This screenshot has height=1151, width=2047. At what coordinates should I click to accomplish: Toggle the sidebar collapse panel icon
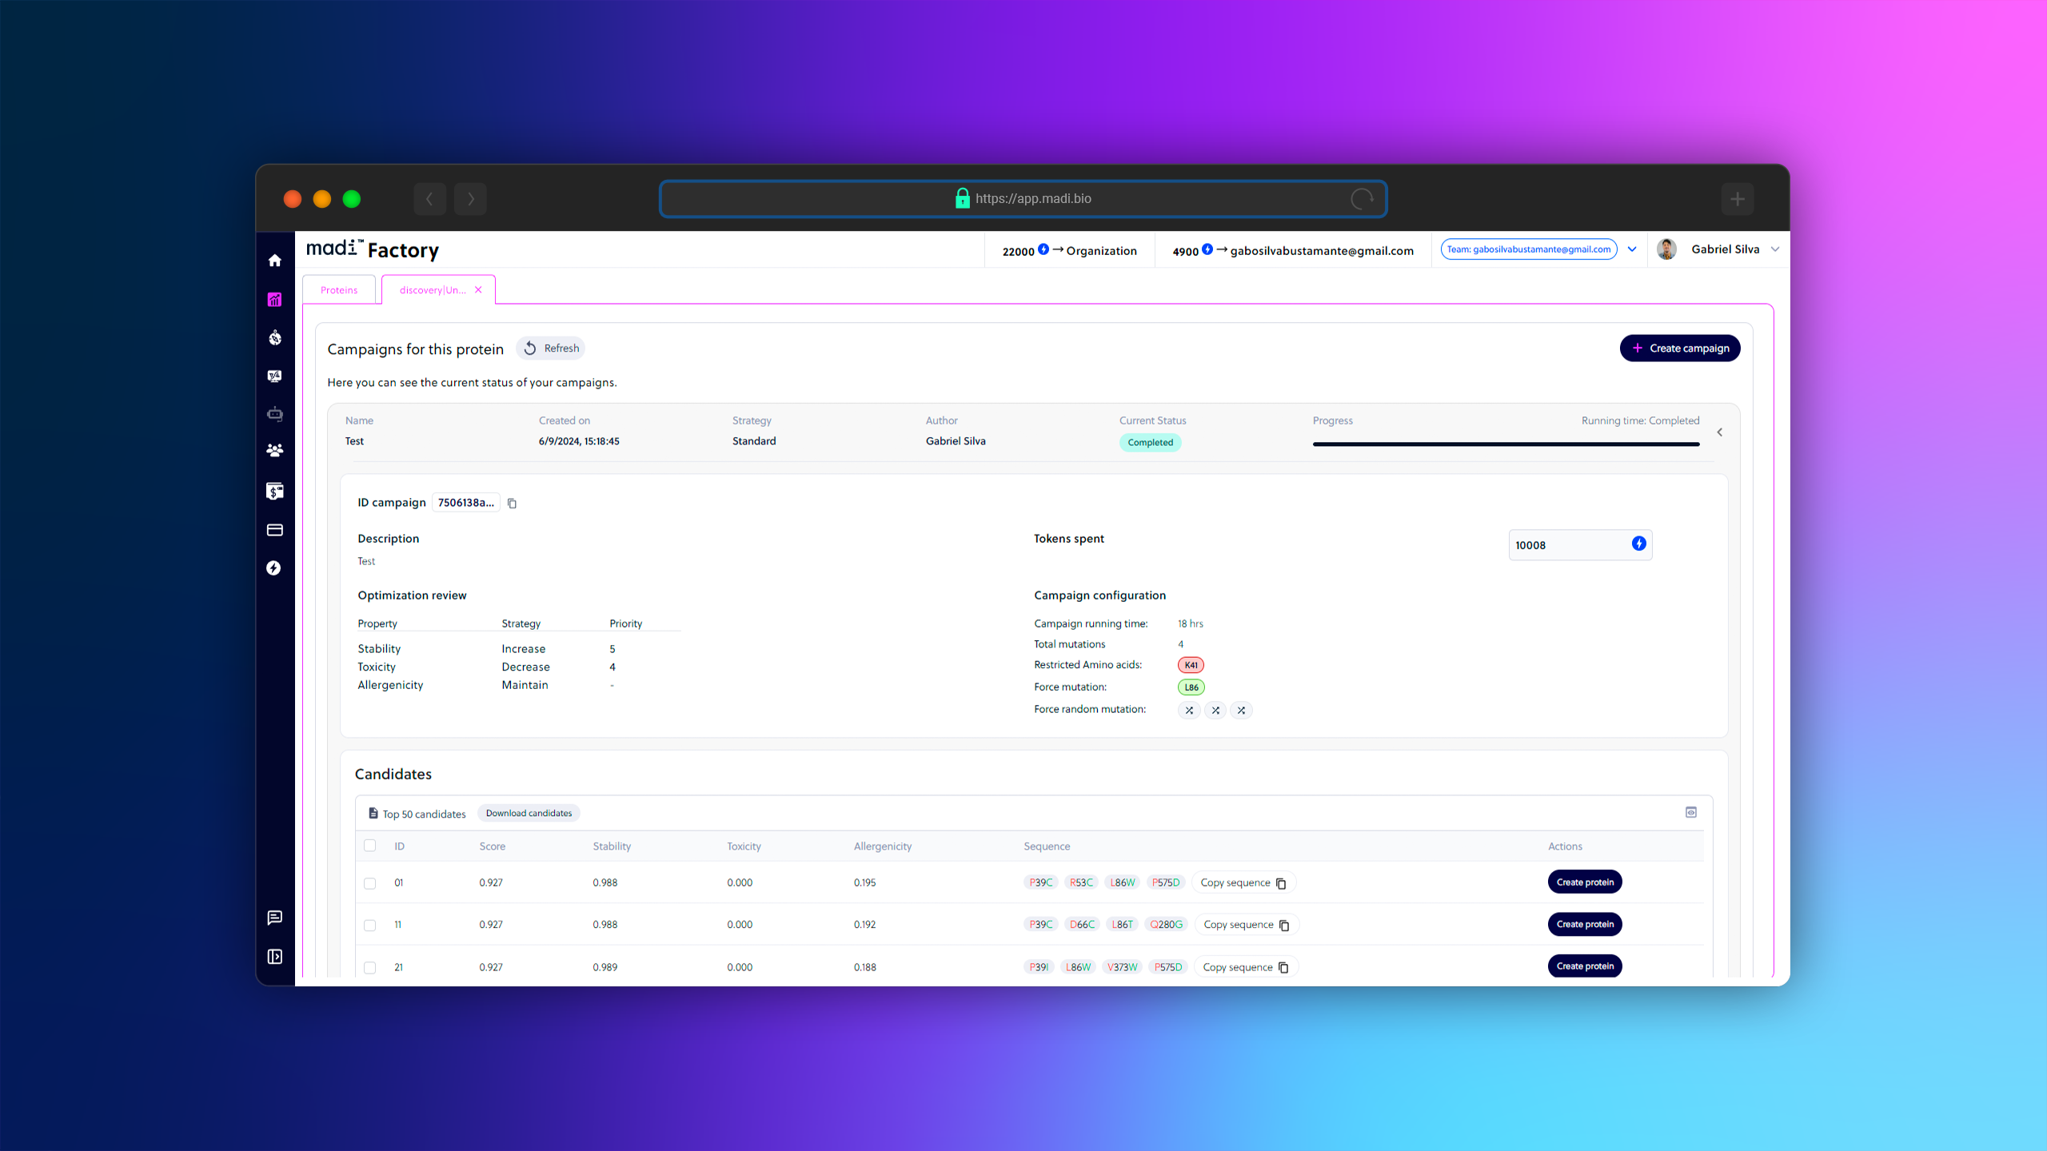pyautogui.click(x=274, y=957)
